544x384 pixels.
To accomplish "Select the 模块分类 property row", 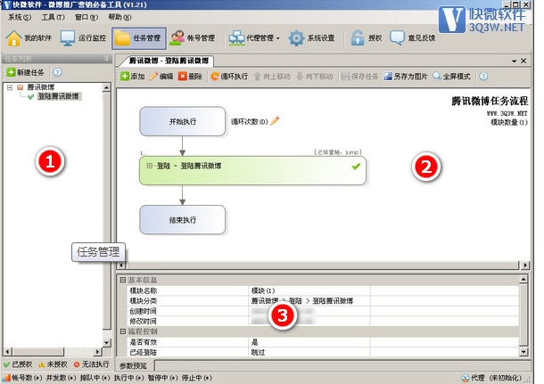I will pos(323,301).
